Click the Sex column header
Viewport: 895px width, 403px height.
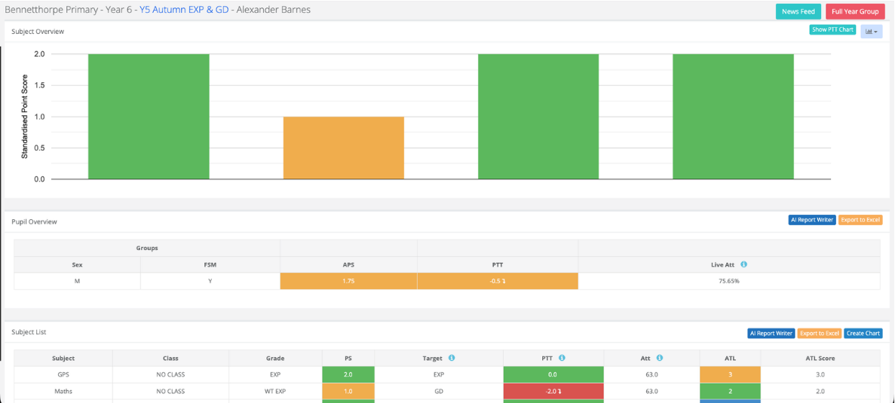[x=77, y=264]
